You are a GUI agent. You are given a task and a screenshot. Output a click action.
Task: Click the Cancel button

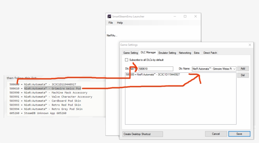pos(216,134)
